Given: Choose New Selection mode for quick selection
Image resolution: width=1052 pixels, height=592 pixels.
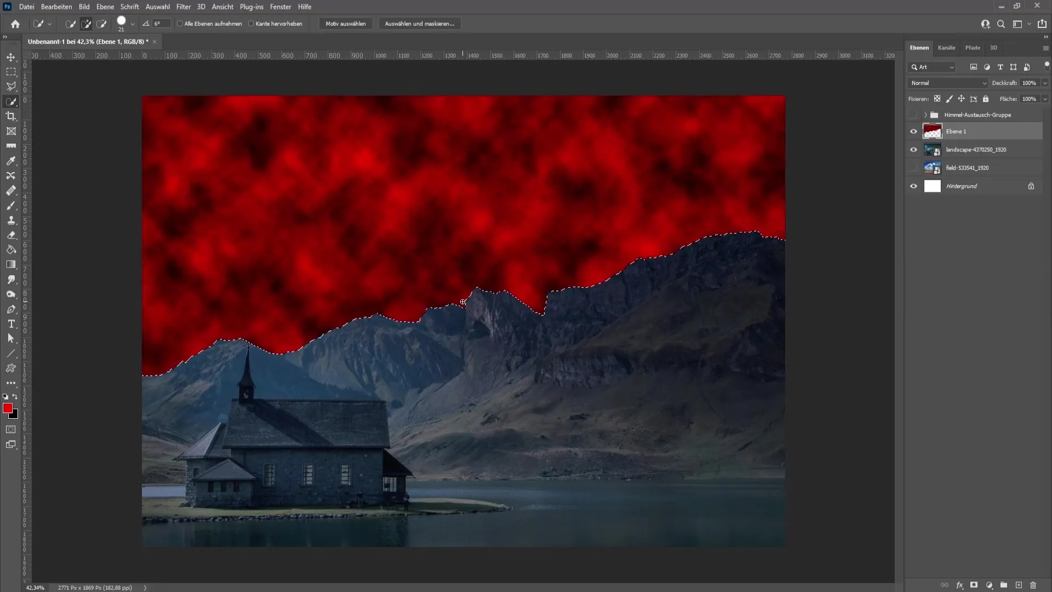Looking at the screenshot, I should [x=70, y=24].
